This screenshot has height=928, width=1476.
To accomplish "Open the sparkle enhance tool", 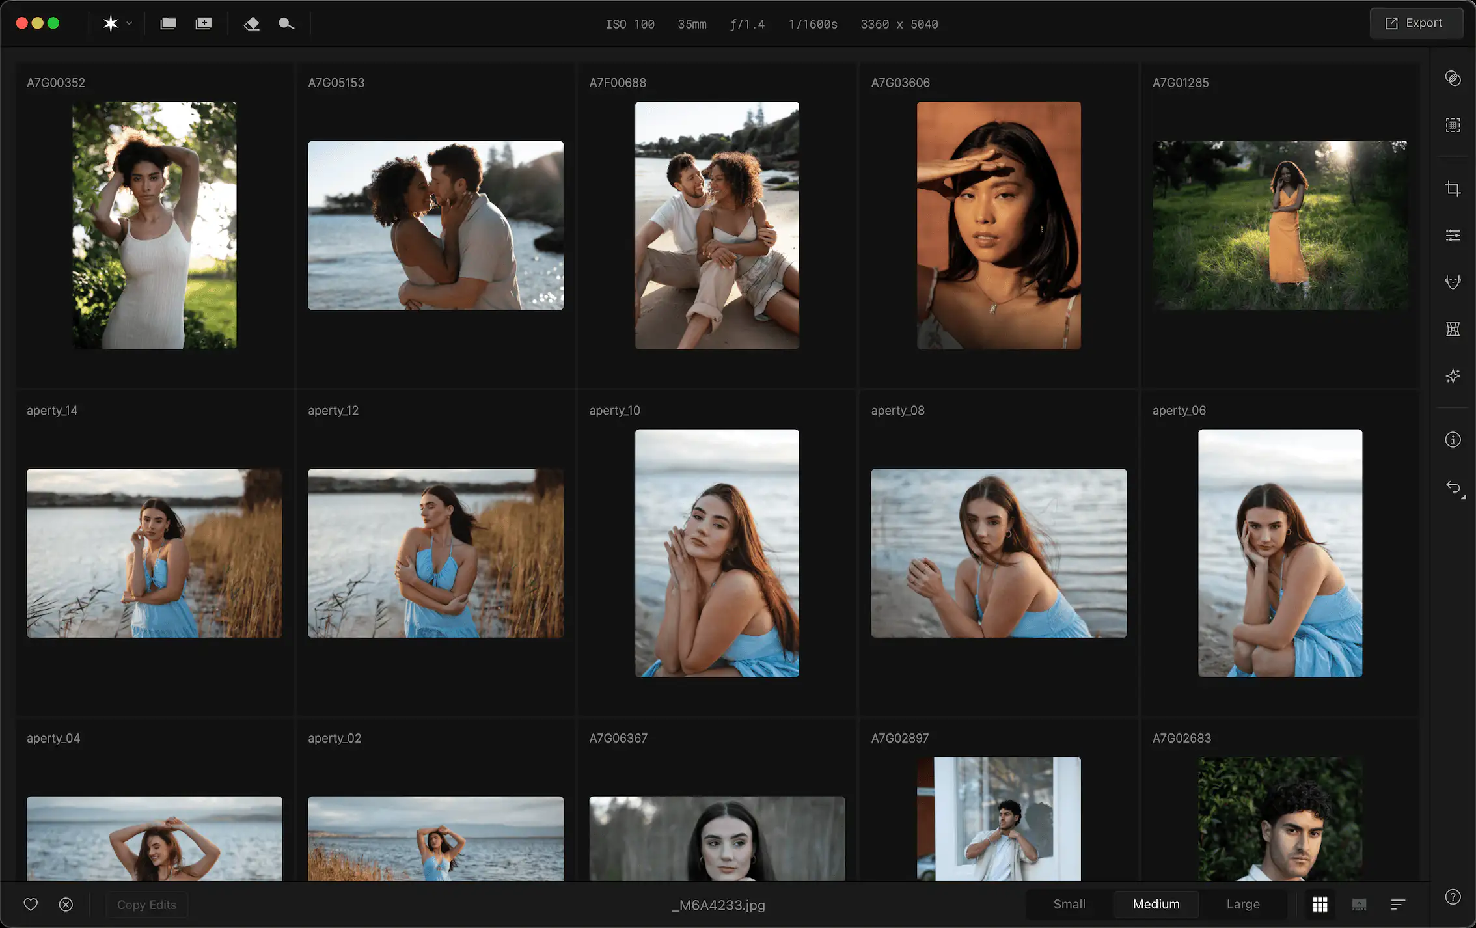I will coord(1453,376).
